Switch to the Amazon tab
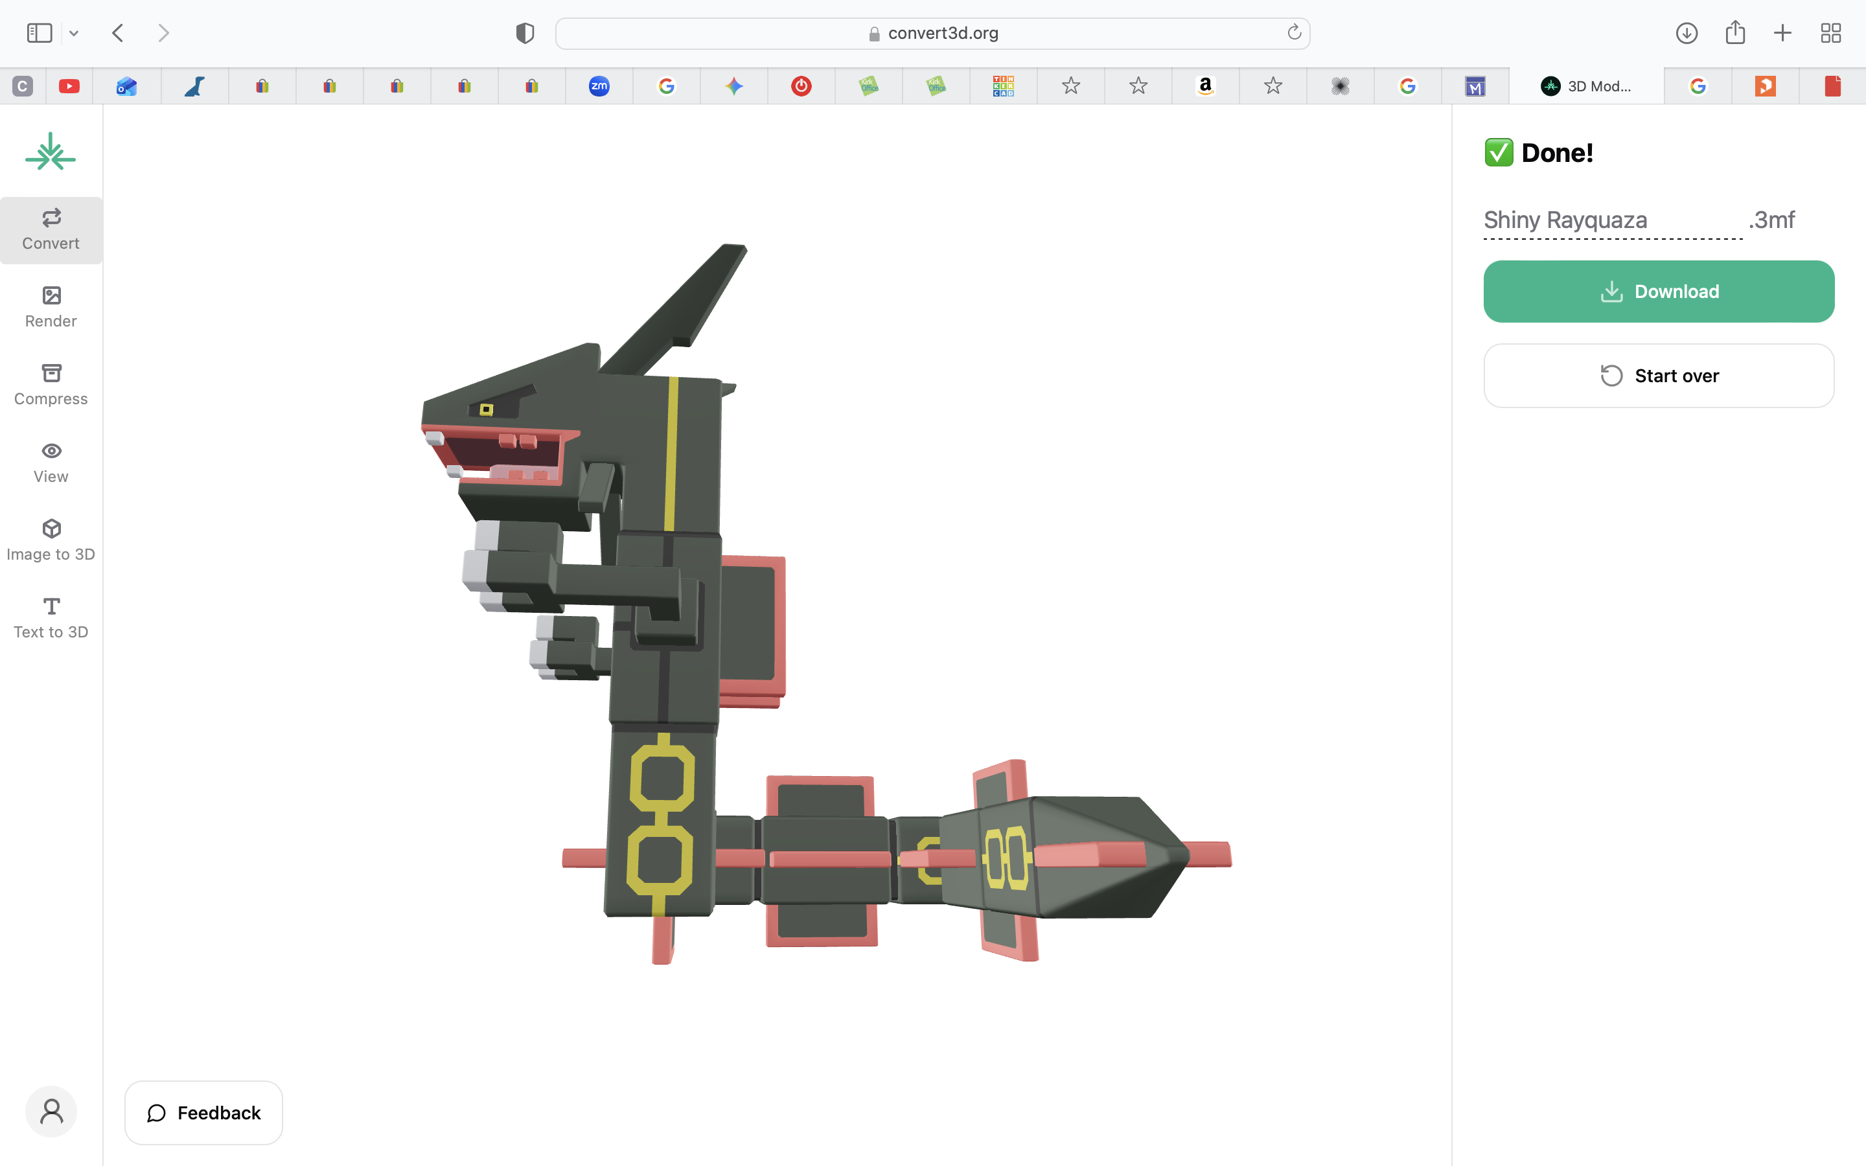Screen dimensions: 1866x1166 pyautogui.click(x=1205, y=86)
